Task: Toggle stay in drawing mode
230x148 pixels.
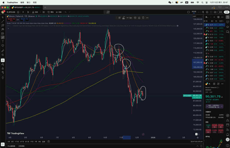Action: [x=3, y=64]
